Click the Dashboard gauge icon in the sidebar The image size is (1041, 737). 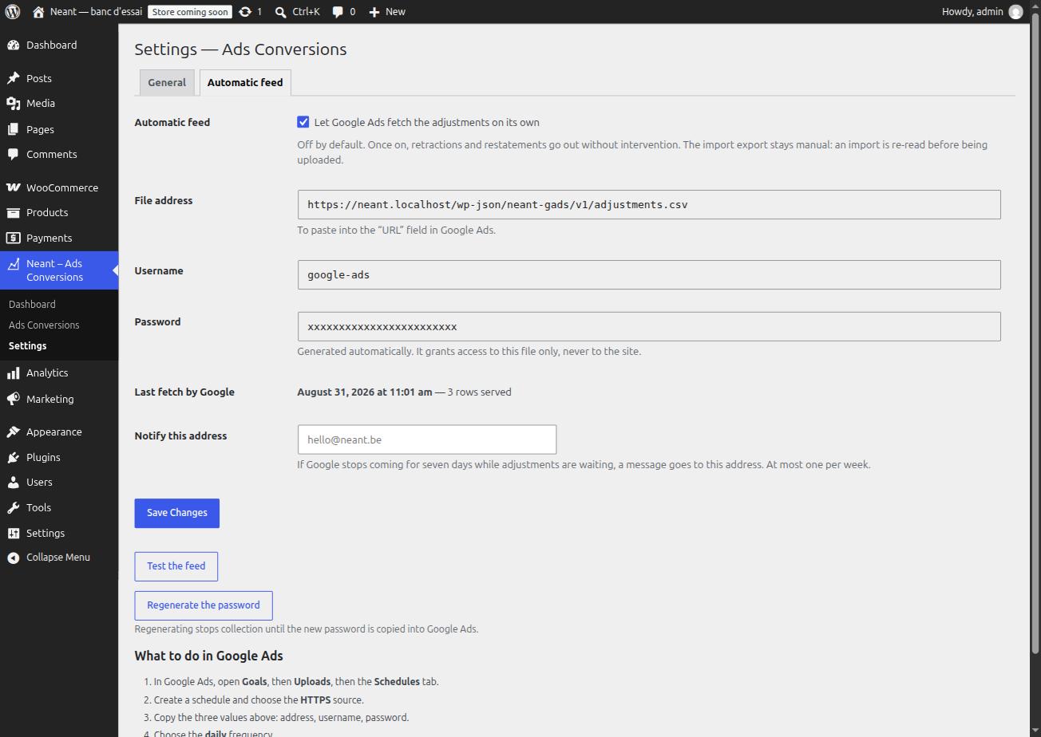pyautogui.click(x=14, y=45)
